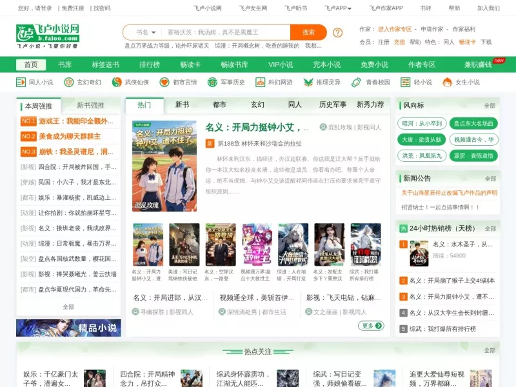This screenshot has width=516, height=387.
Task: Open the 综漫：人在地错 cover thumbnail
Action: point(293,244)
